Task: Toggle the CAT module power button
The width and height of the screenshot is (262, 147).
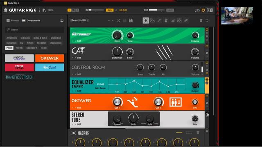Action: [x=207, y=46]
